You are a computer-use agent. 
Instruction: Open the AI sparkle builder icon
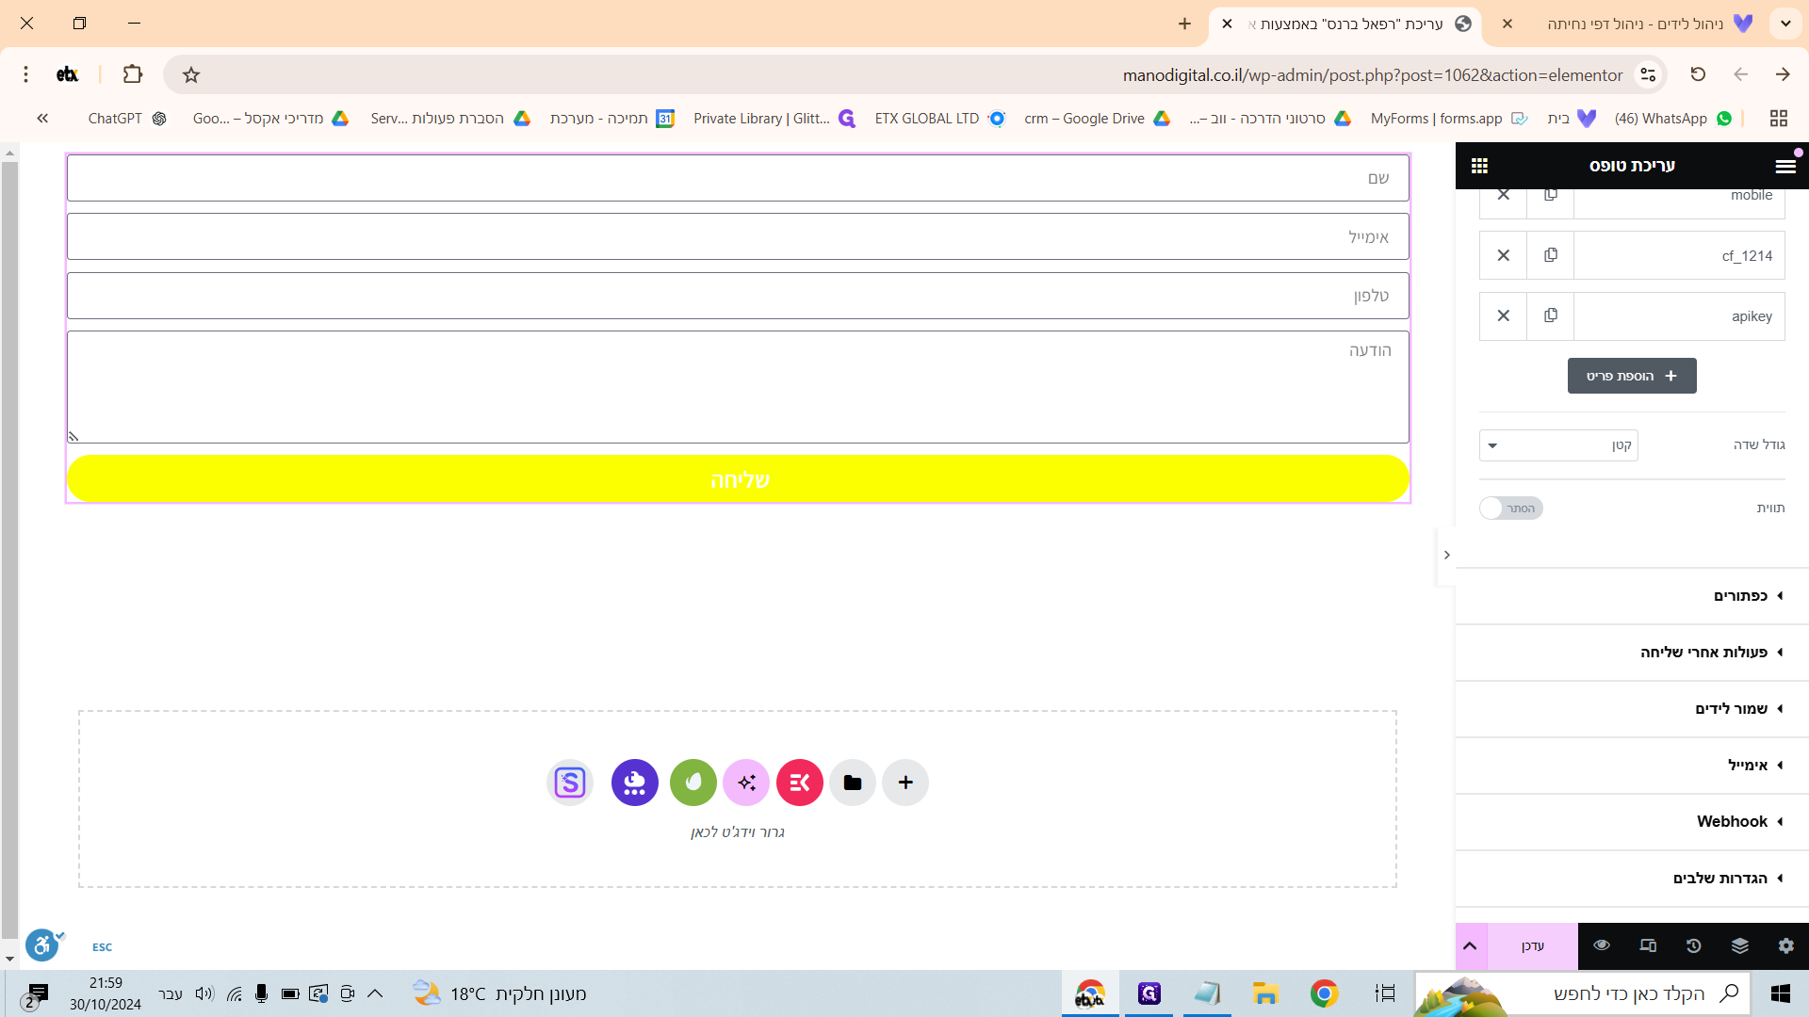746,783
